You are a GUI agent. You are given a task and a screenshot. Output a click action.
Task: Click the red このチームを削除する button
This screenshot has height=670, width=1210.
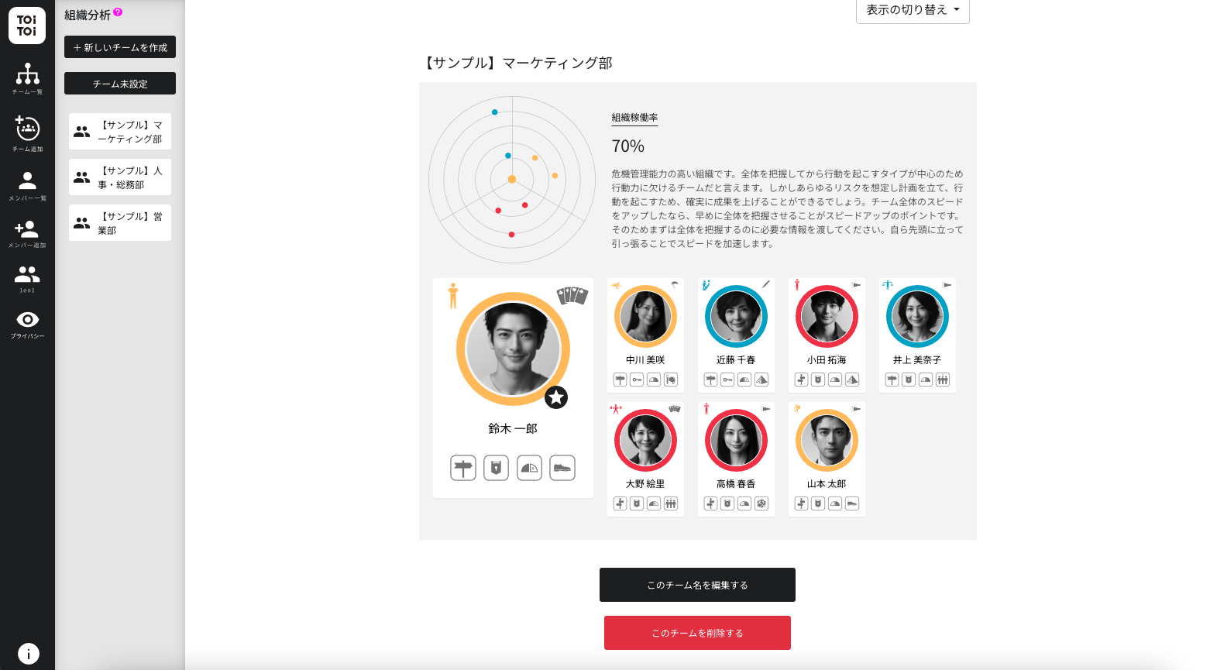697,633
